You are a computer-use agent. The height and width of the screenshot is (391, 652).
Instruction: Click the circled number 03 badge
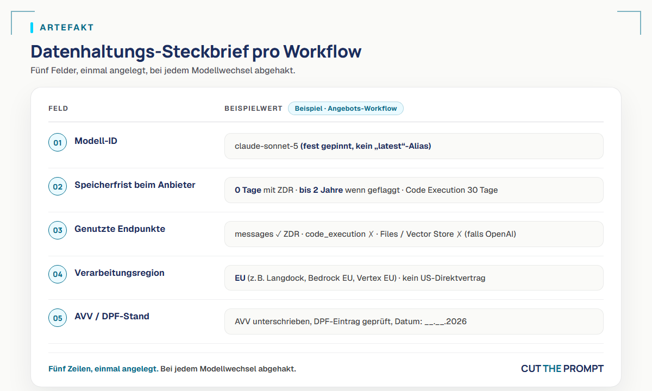58,231
